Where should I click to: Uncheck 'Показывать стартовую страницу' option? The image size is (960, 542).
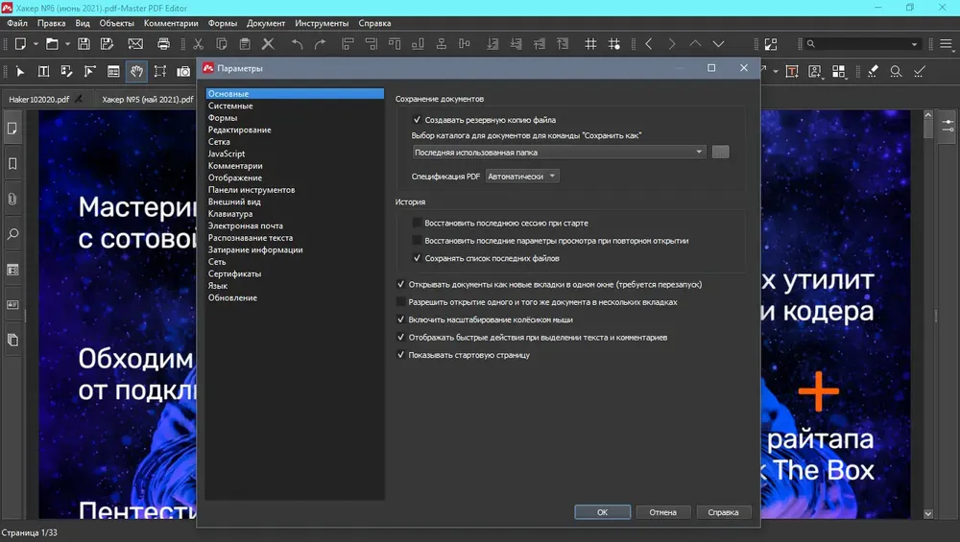pos(401,355)
